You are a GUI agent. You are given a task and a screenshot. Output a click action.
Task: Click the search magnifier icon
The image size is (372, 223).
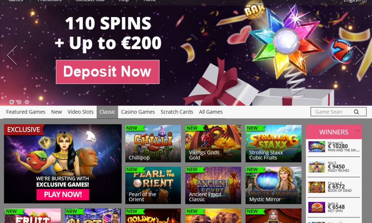coord(356,112)
